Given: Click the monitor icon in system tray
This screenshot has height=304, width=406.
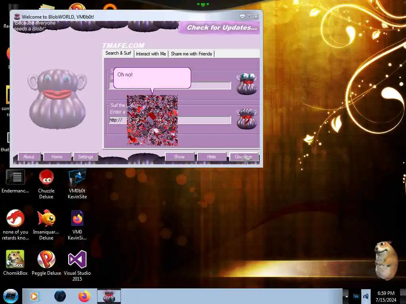Looking at the screenshot, I should [356, 296].
